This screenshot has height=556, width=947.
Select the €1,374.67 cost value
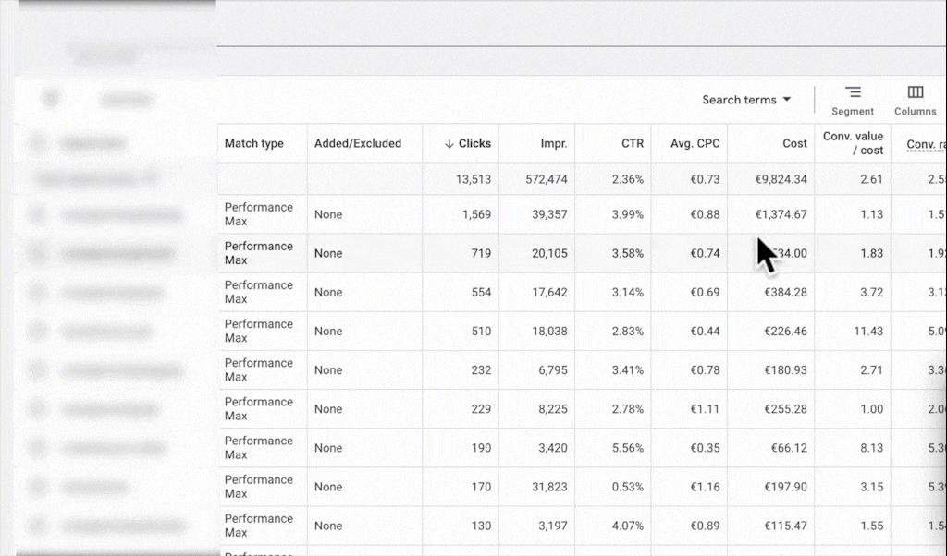781,214
